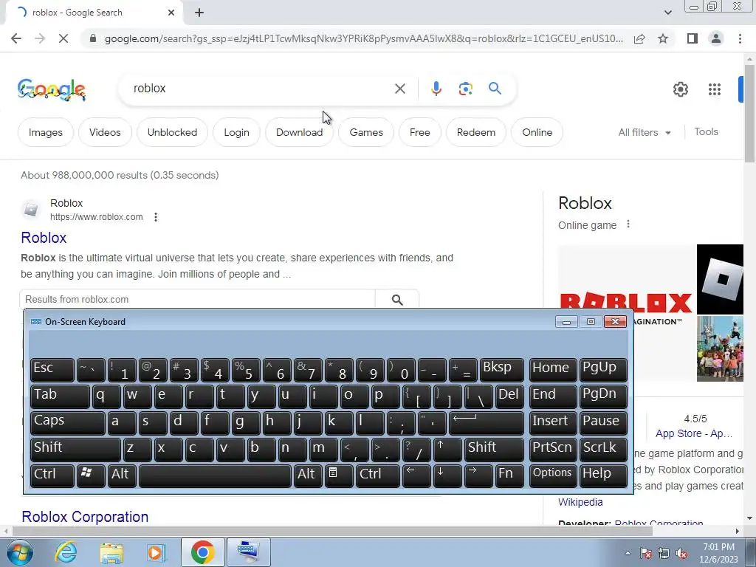Open Chrome profile avatar

tap(716, 38)
